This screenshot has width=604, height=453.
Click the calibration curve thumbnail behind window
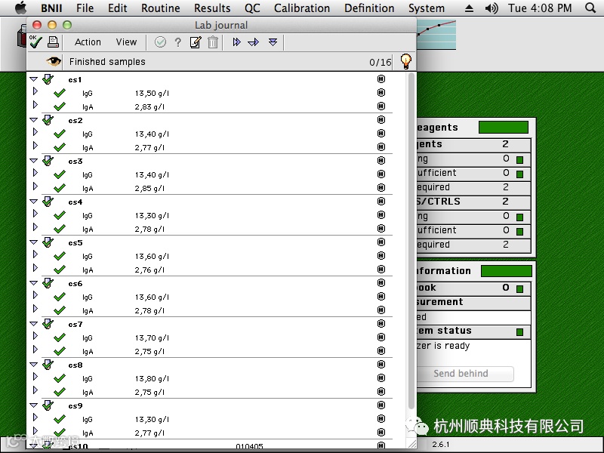pos(436,35)
